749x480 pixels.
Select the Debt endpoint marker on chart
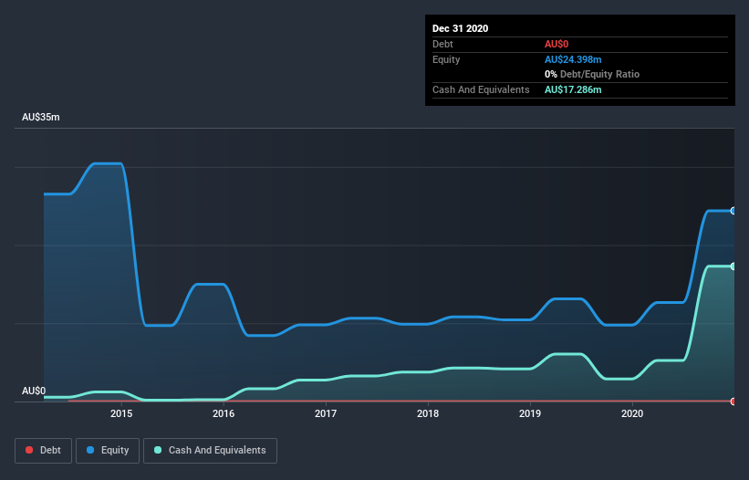733,402
